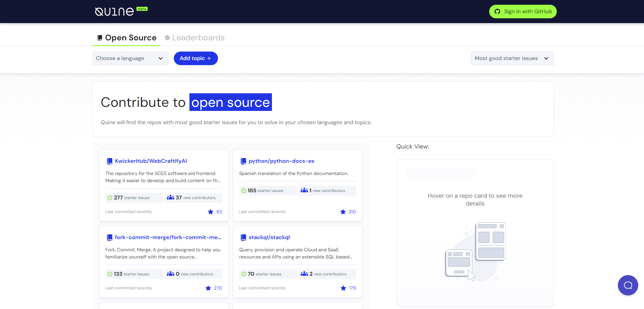Click the 37 new contributors badge

[x=194, y=198]
